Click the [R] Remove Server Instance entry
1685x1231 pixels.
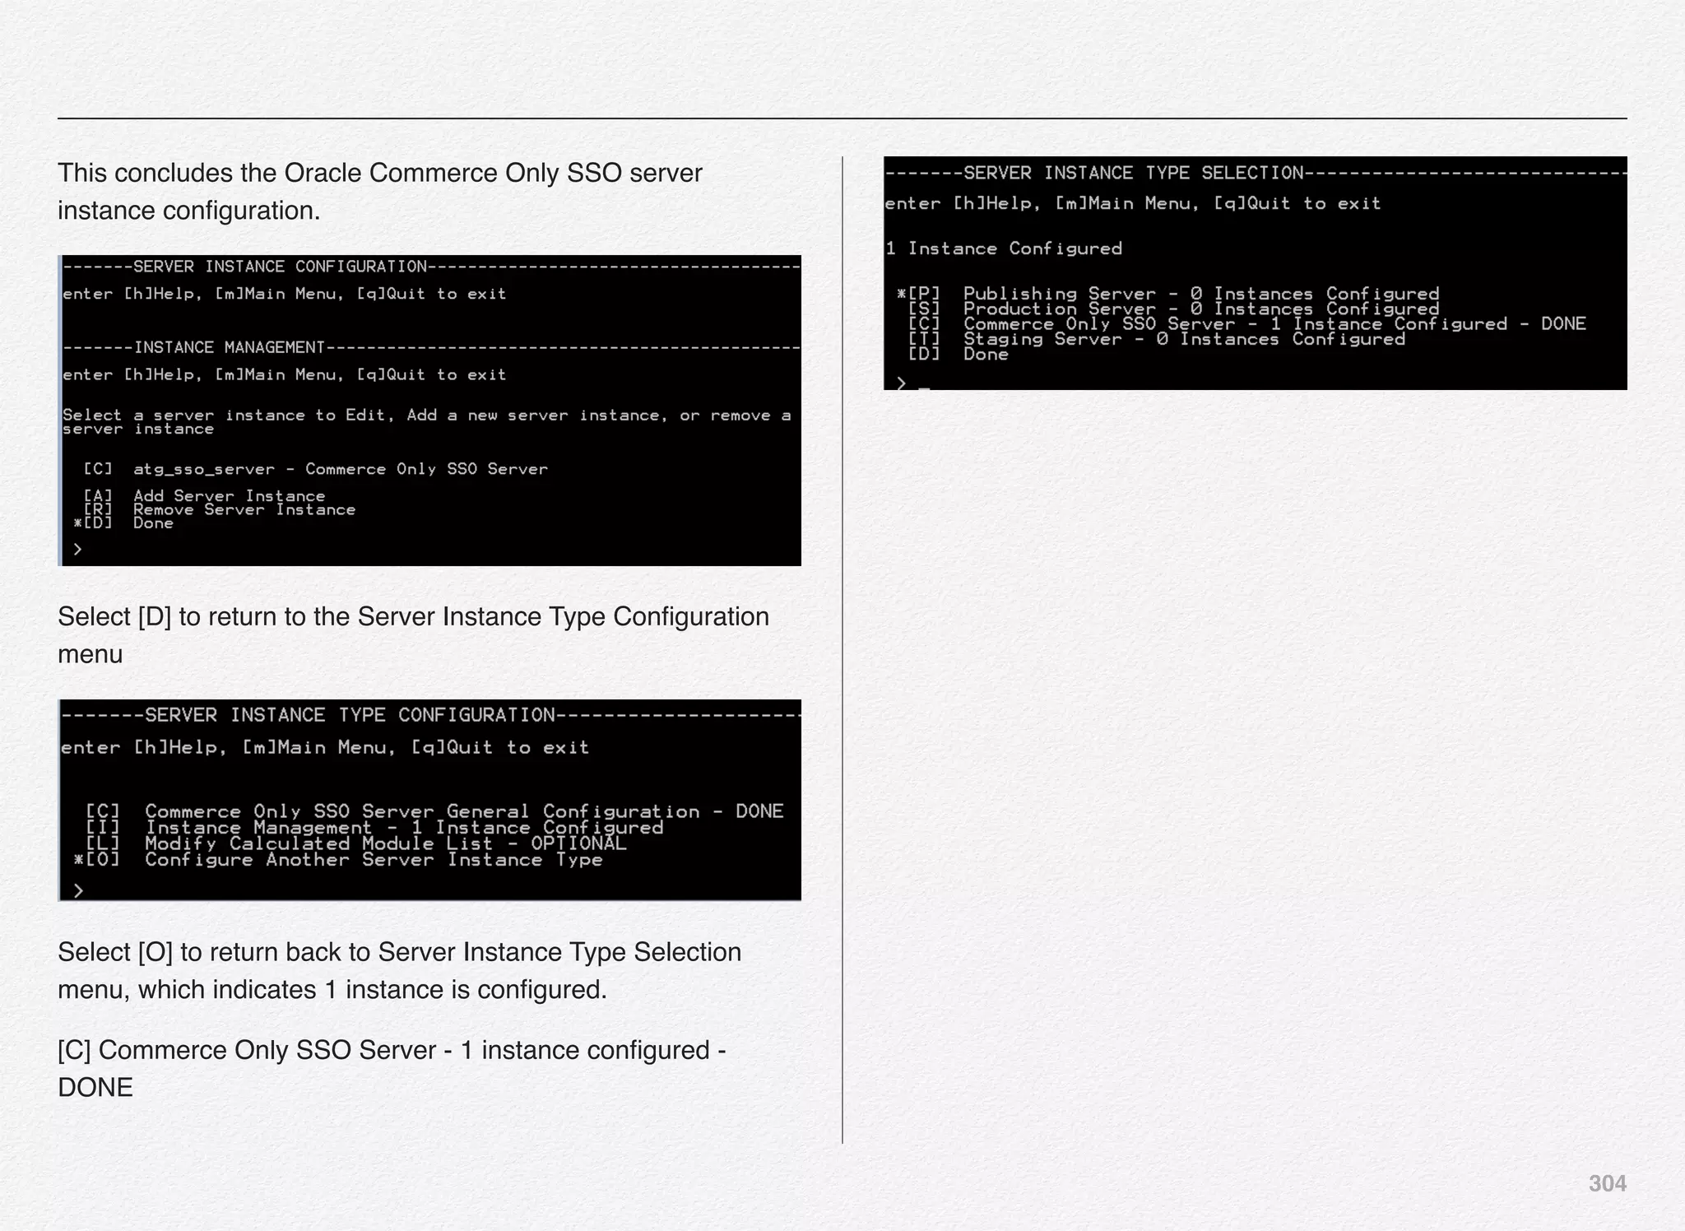pyautogui.click(x=220, y=510)
